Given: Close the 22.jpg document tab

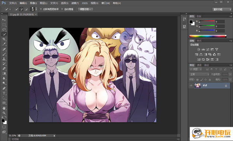Looking at the screenshot, I should (x=36, y=14).
